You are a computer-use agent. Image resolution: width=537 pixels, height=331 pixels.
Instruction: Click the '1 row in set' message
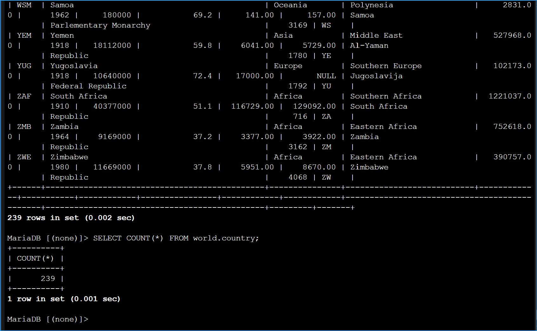63,299
